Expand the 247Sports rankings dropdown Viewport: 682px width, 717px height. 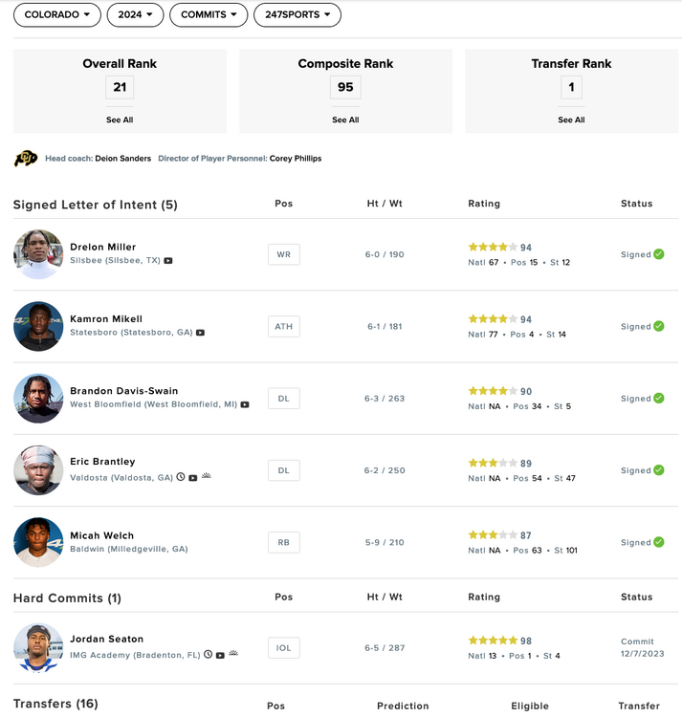[x=297, y=14]
